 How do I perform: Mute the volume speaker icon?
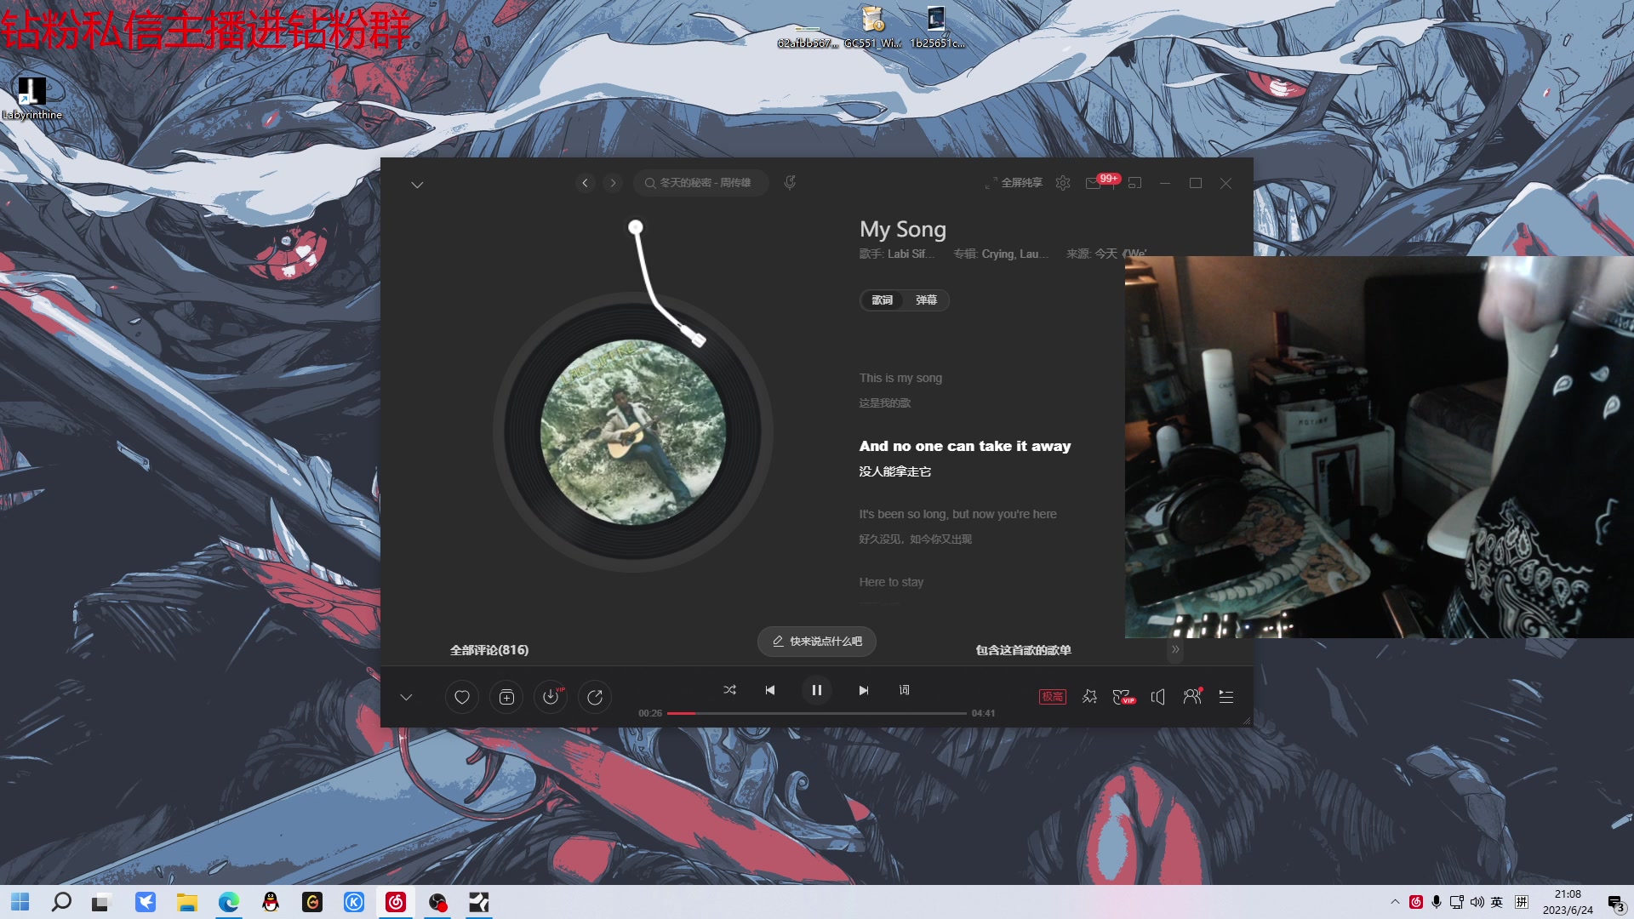tap(1157, 697)
